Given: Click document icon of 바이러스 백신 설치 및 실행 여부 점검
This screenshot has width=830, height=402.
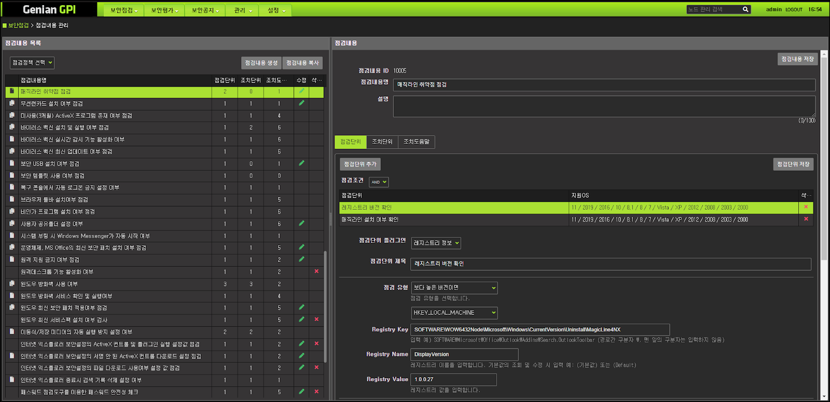Looking at the screenshot, I should 12,127.
